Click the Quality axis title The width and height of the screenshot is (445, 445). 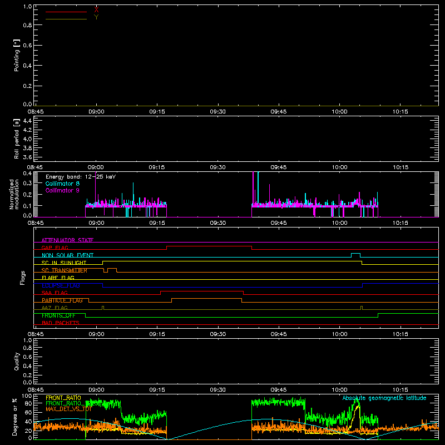(x=17, y=361)
